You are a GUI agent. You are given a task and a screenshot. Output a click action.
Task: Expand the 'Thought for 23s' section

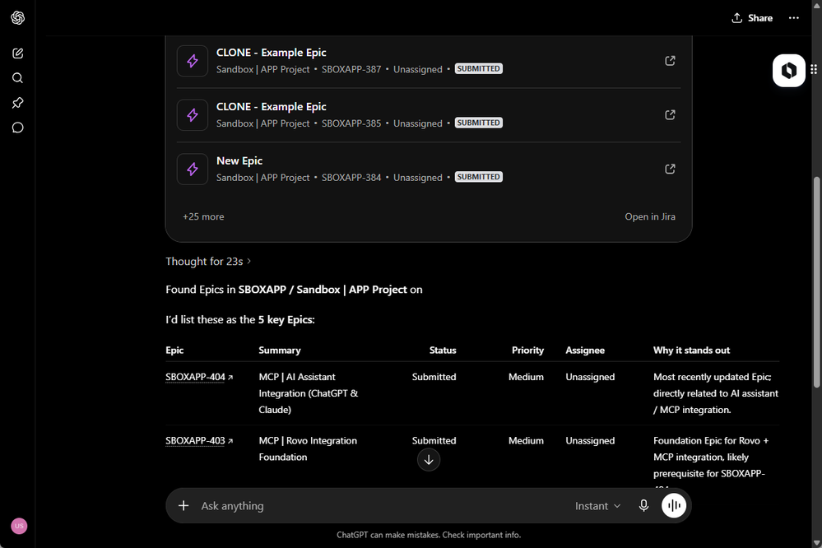click(208, 261)
